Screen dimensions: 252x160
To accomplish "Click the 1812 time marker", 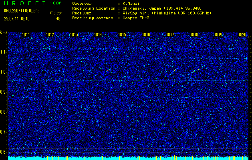I will coord(50,34).
